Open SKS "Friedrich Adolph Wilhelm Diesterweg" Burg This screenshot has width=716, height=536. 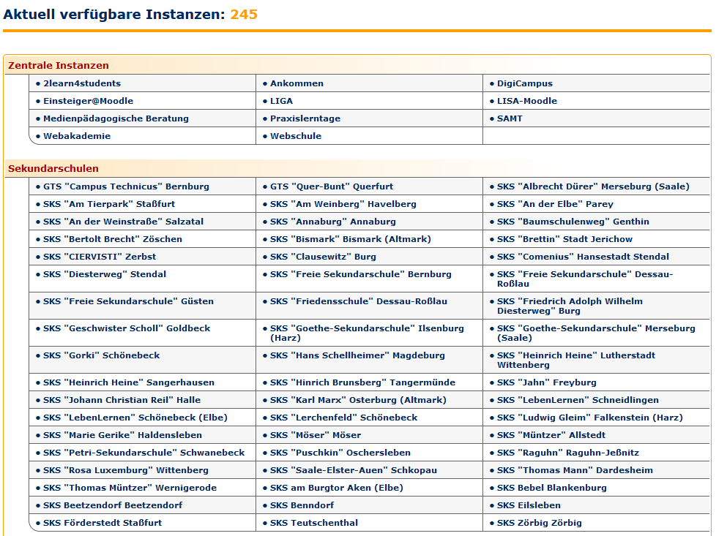click(570, 306)
